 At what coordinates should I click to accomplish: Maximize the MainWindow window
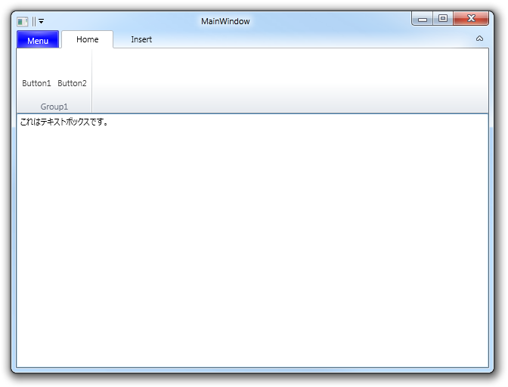(x=443, y=19)
